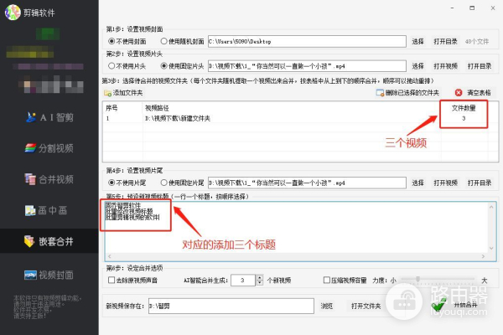The image size is (503, 335).
Task: Click the 打开文件夹 button
Action: coord(366,307)
